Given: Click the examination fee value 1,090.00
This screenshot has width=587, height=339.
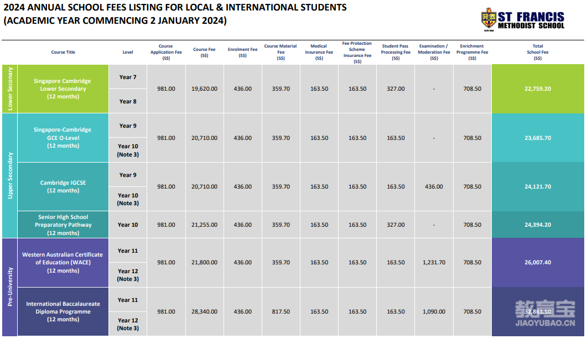Looking at the screenshot, I should [x=434, y=311].
